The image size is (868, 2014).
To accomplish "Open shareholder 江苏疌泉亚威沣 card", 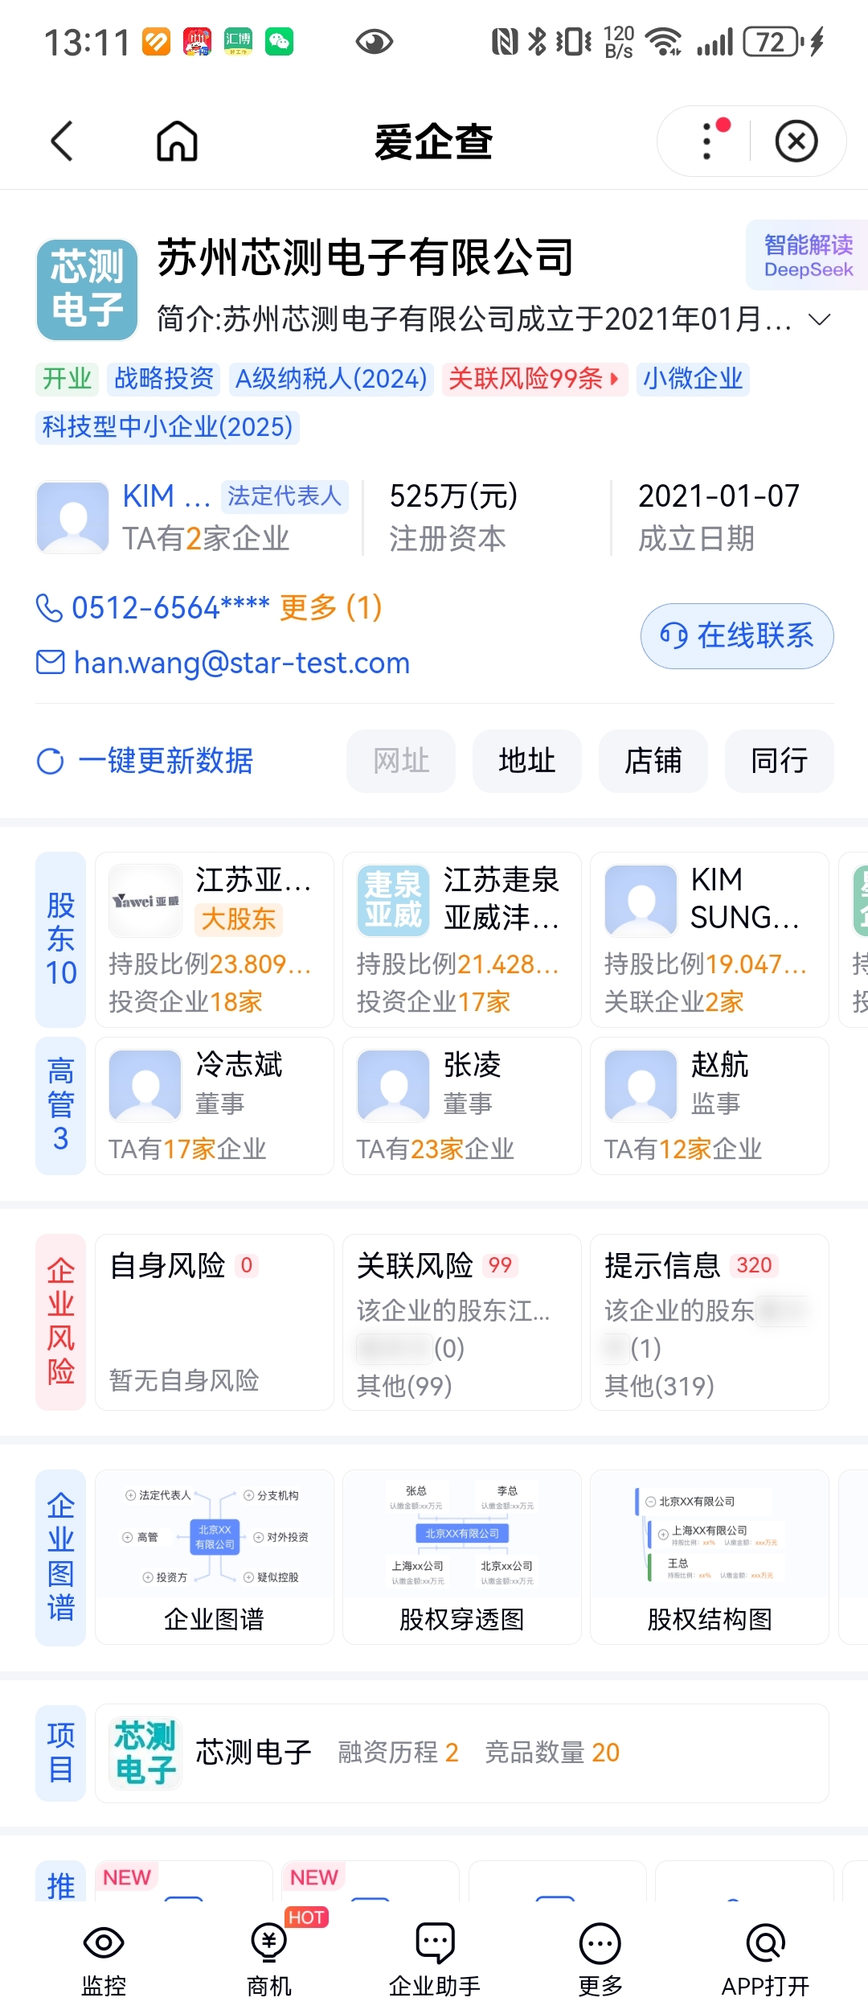I will point(462,939).
